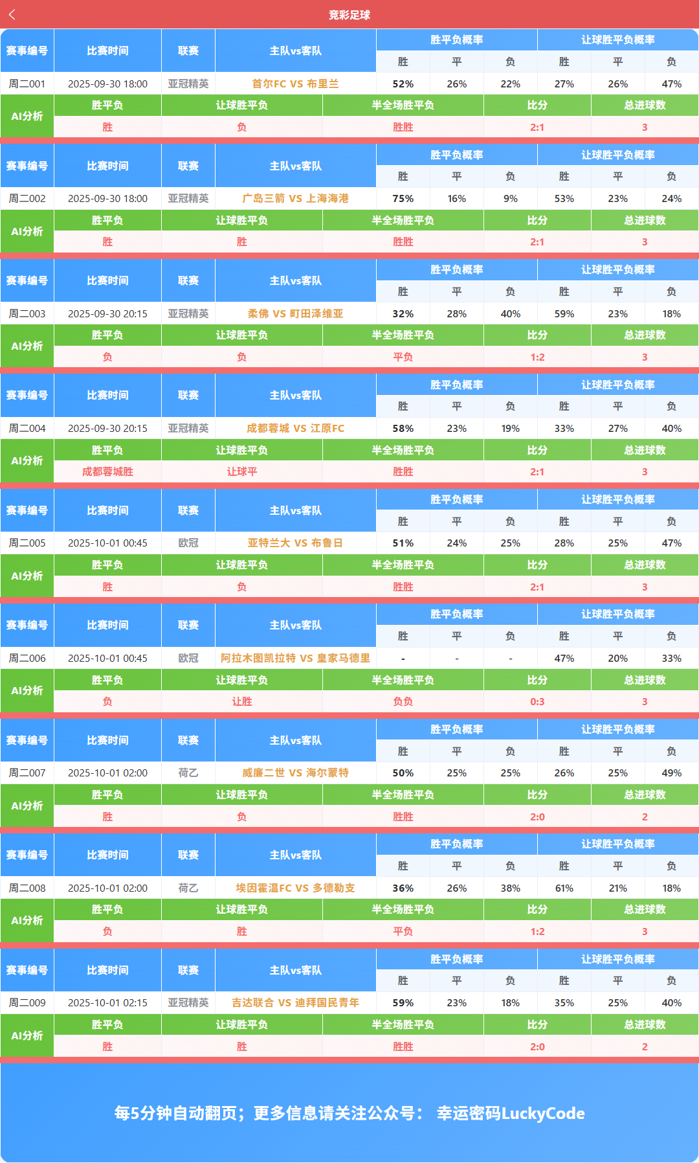The height and width of the screenshot is (1163, 699).
Task: Open the 成都蓉城 VS 江原FC match
Action: click(295, 428)
